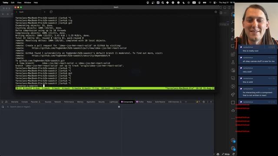The width and height of the screenshot is (278, 156).
Task: Open the View menu in menu bar
Action: (x=19, y=3)
